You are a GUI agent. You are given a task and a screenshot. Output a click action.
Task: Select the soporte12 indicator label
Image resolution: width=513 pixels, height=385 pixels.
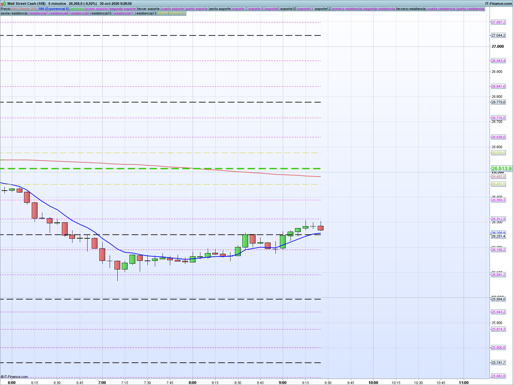pos(323,9)
